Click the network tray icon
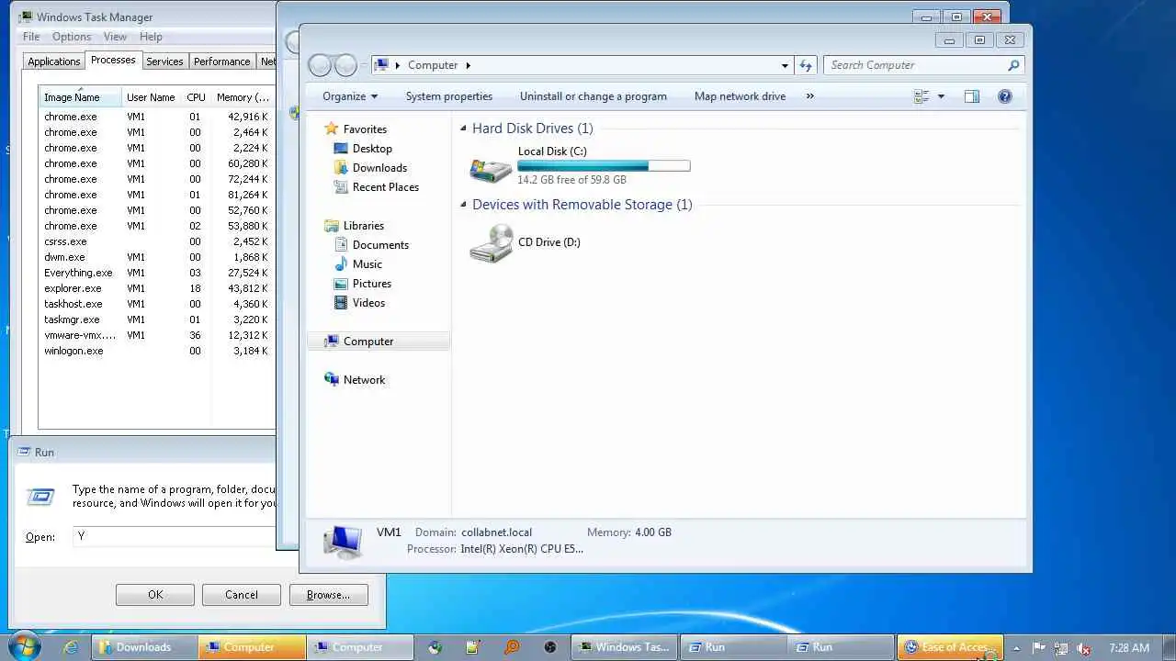Viewport: 1176px width, 661px height. pyautogui.click(x=1061, y=648)
